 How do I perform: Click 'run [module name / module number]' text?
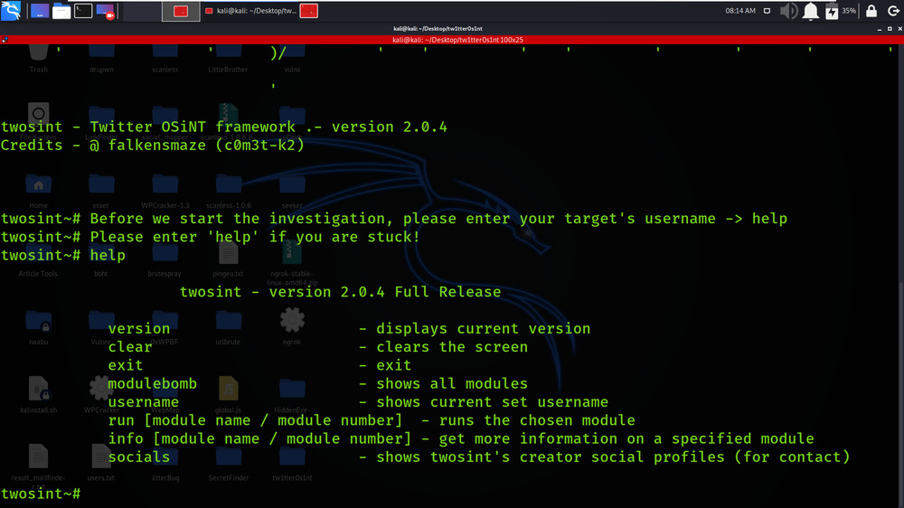pyautogui.click(x=255, y=420)
